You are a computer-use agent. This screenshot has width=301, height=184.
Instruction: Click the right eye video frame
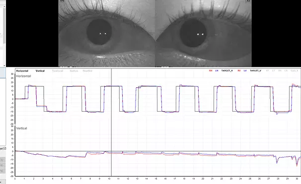tap(106, 33)
